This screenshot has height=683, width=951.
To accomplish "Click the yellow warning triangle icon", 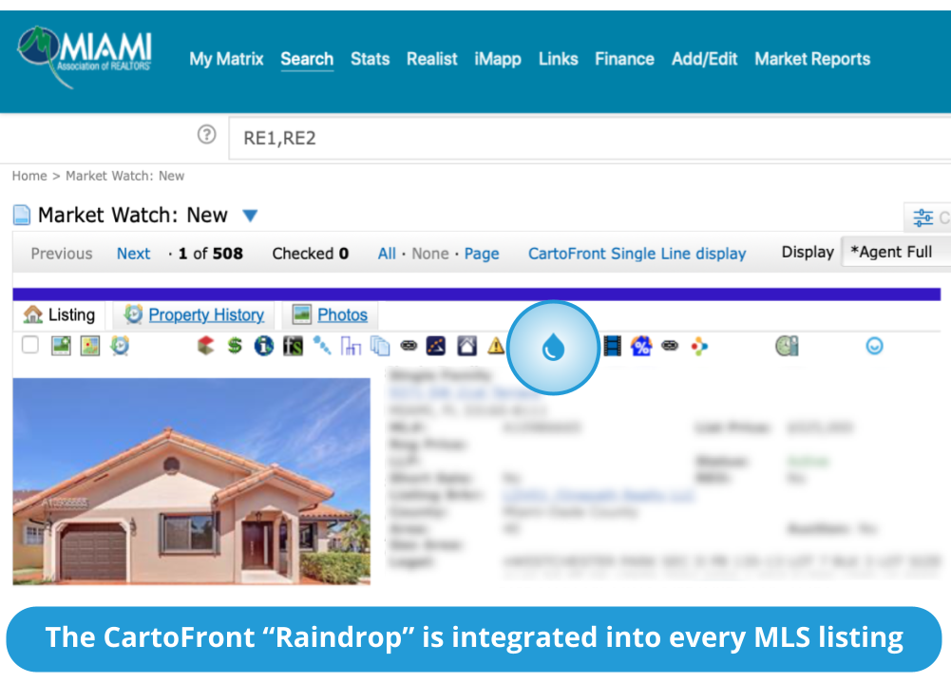I will pyautogui.click(x=496, y=346).
